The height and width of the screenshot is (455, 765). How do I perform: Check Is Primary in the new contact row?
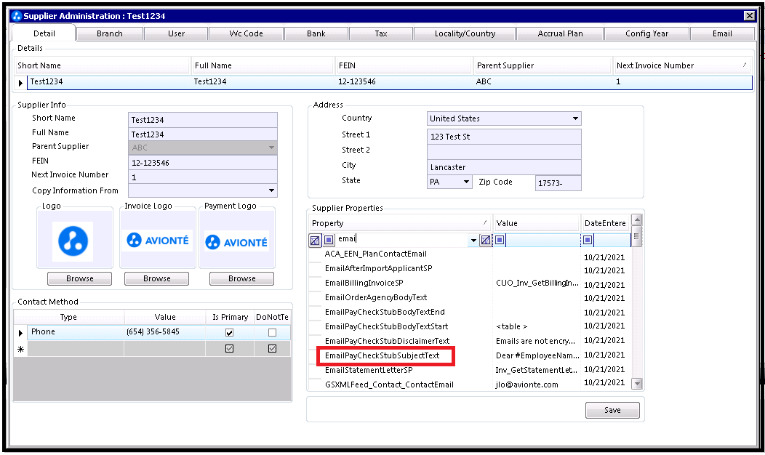coord(229,349)
